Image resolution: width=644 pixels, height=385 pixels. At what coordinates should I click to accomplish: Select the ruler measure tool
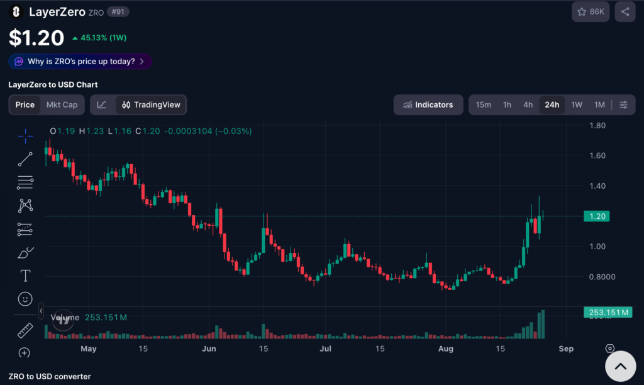(25, 330)
